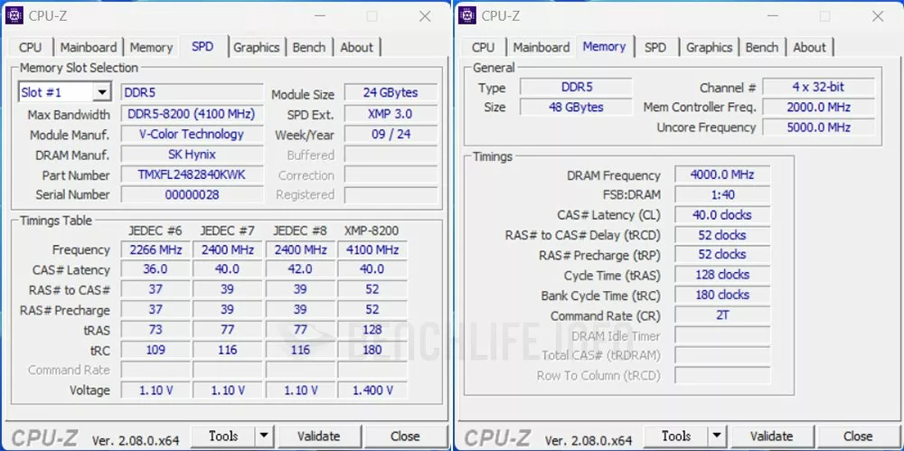Click XMP-8200 frequency 4100 MHz cell
Viewport: 904px width, 451px height.
click(372, 249)
